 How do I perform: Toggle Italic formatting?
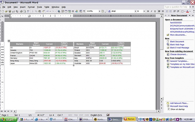151,11
